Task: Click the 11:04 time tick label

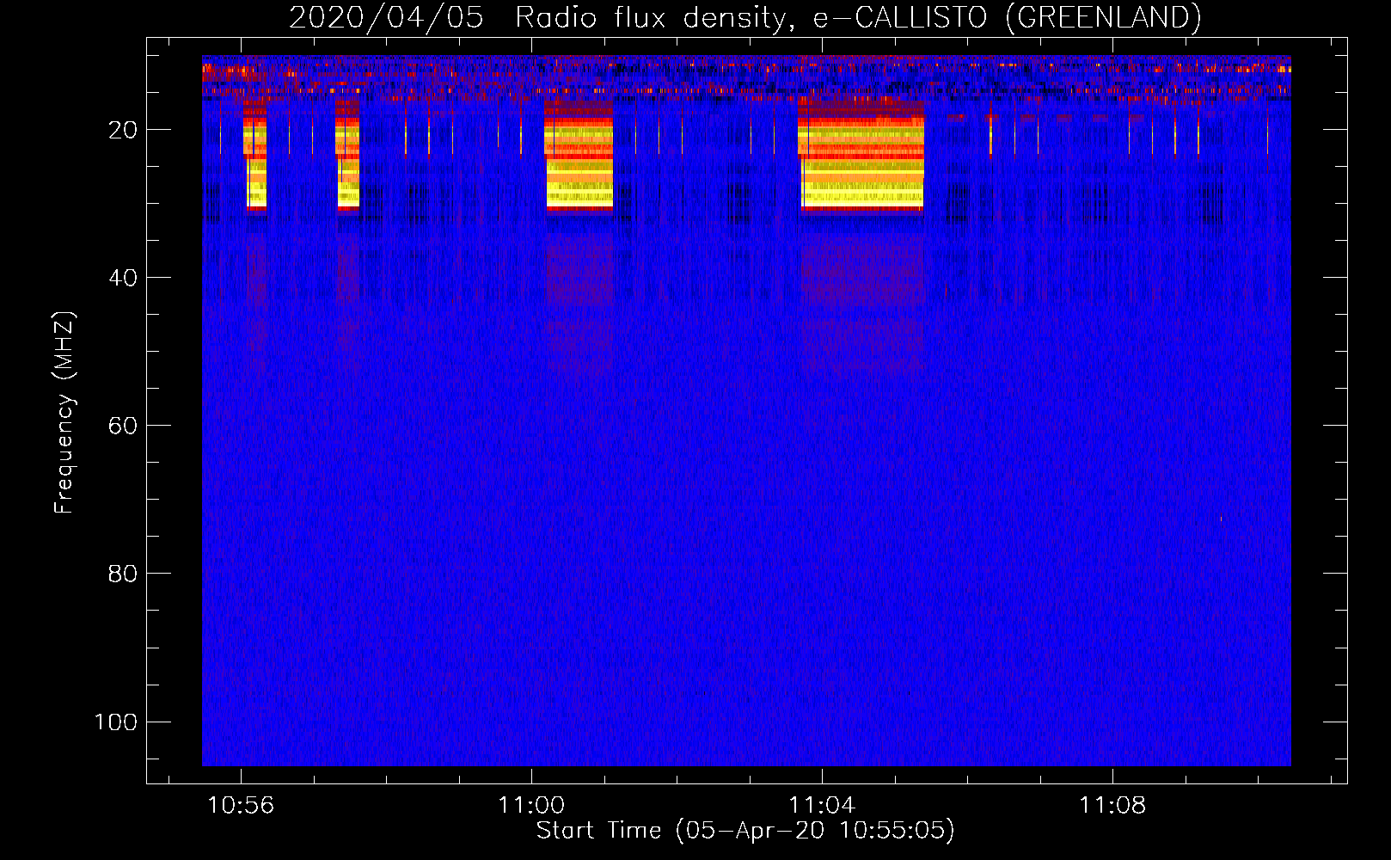Action: coord(822,806)
